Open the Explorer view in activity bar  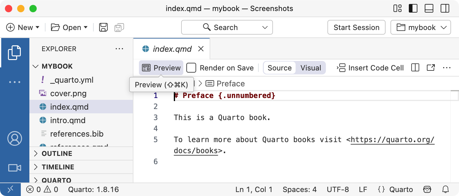[x=14, y=52]
